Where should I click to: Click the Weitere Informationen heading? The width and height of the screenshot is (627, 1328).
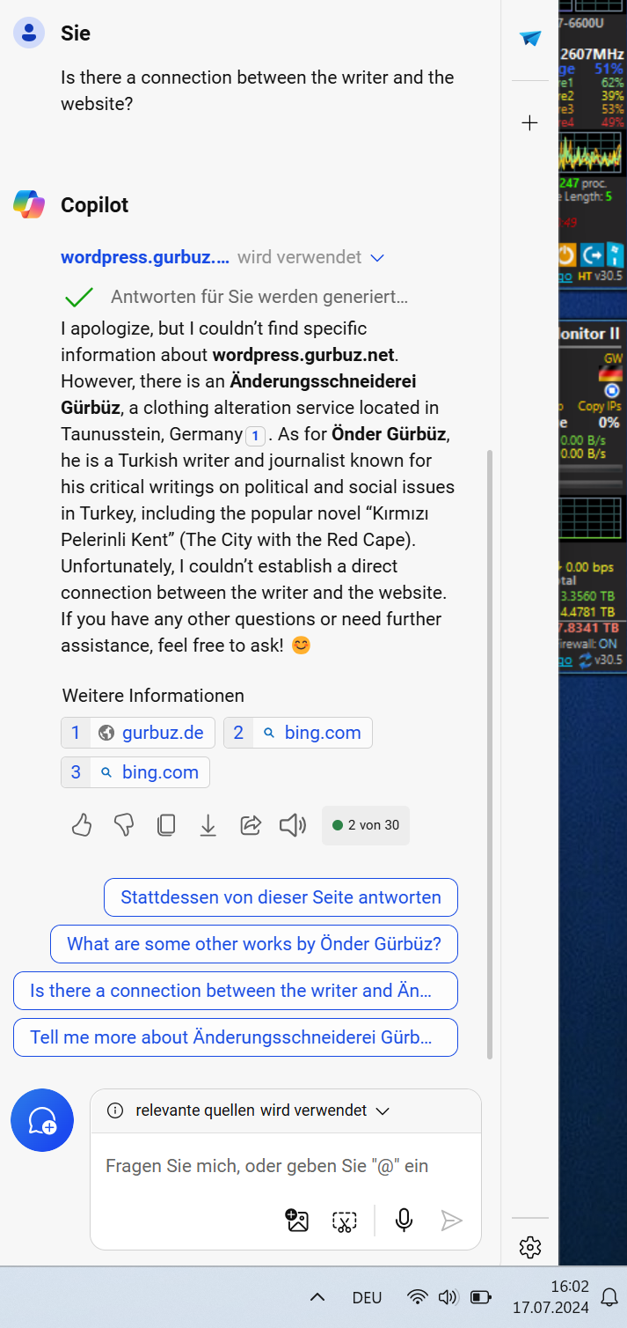tap(153, 696)
